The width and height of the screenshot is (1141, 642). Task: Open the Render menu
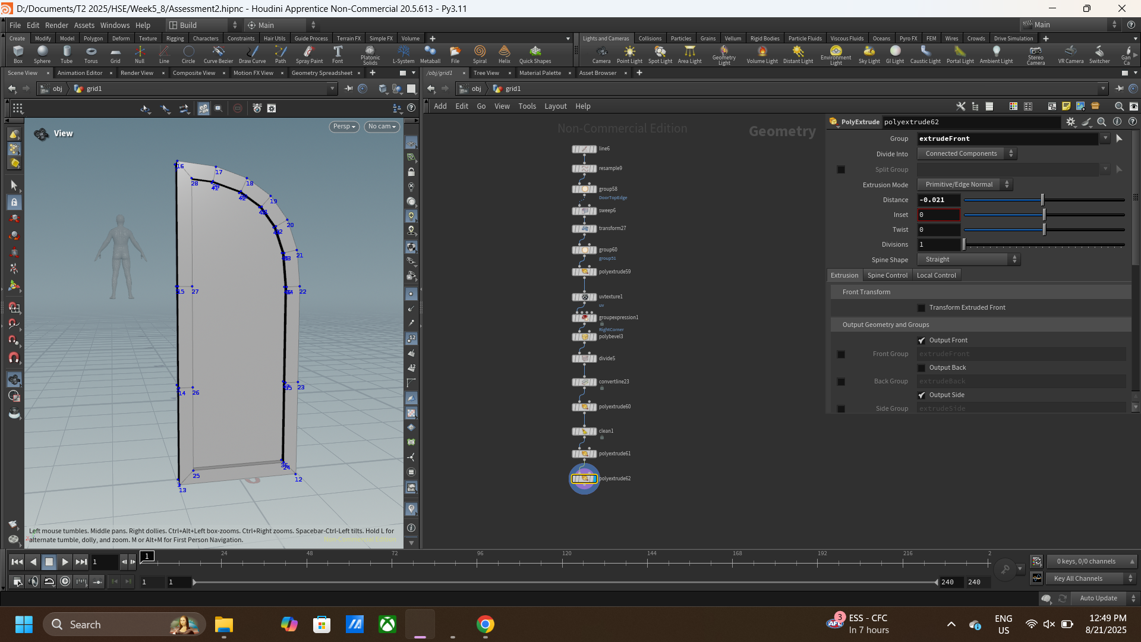56,25
